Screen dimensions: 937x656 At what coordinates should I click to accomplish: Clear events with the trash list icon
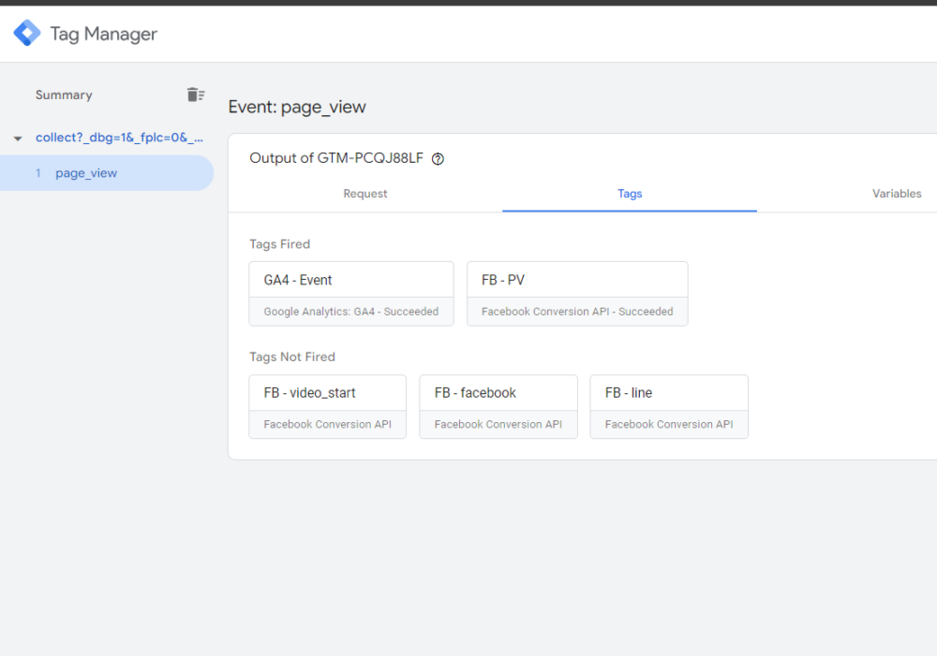(x=196, y=95)
